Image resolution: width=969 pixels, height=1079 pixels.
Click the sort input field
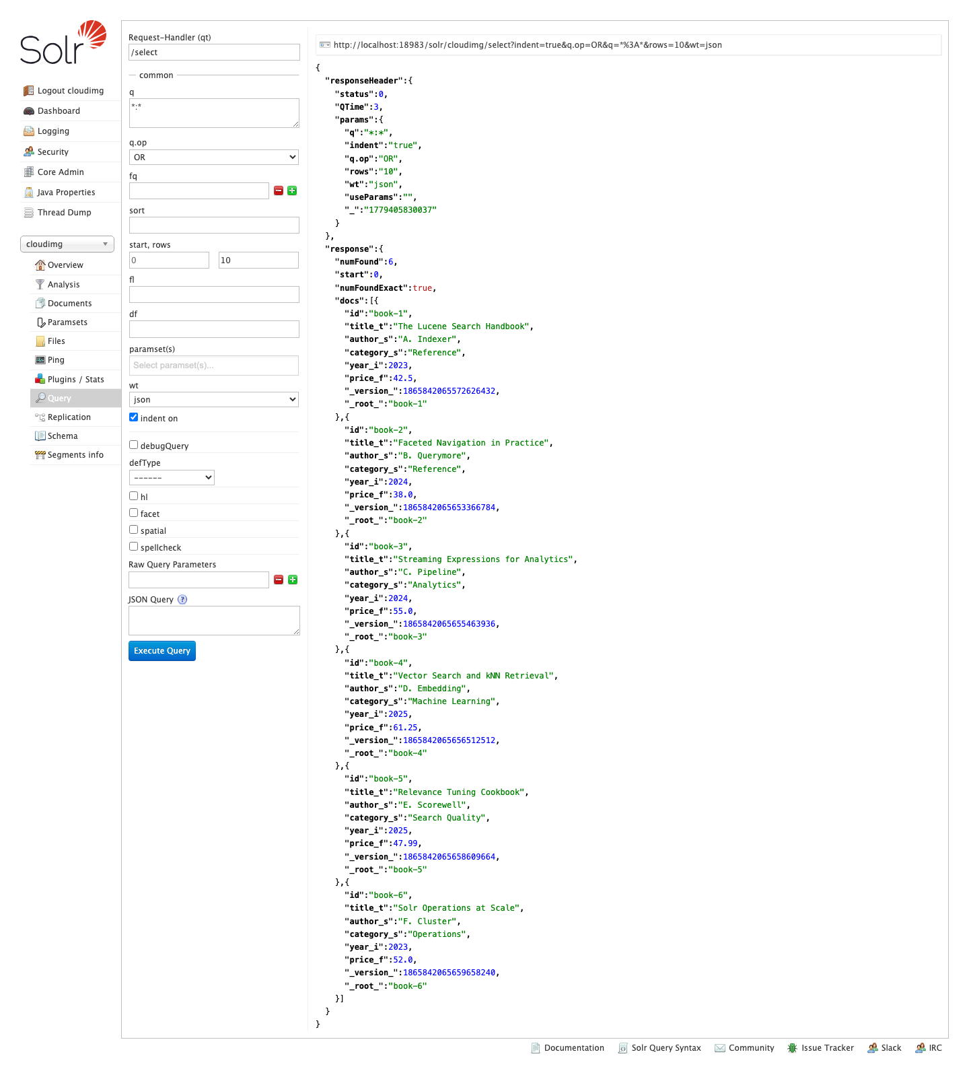point(214,225)
